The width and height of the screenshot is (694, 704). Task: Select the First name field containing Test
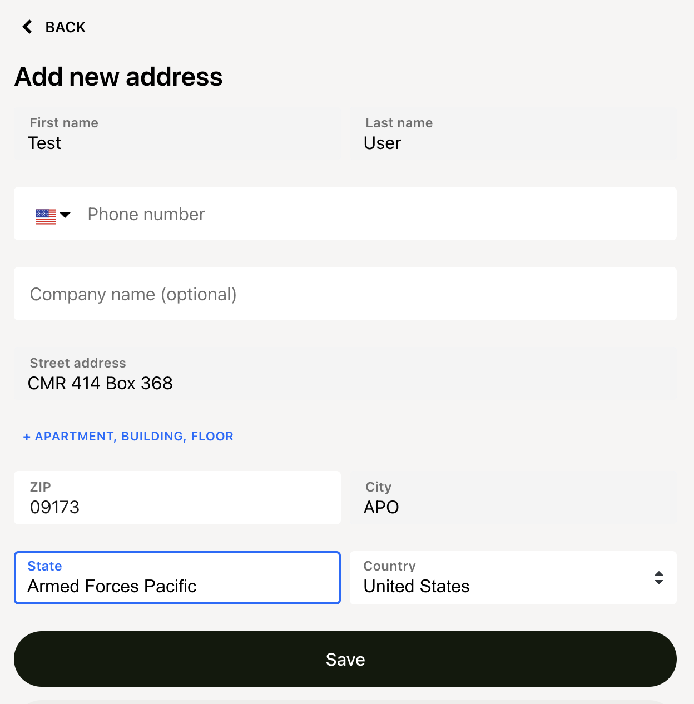click(177, 133)
